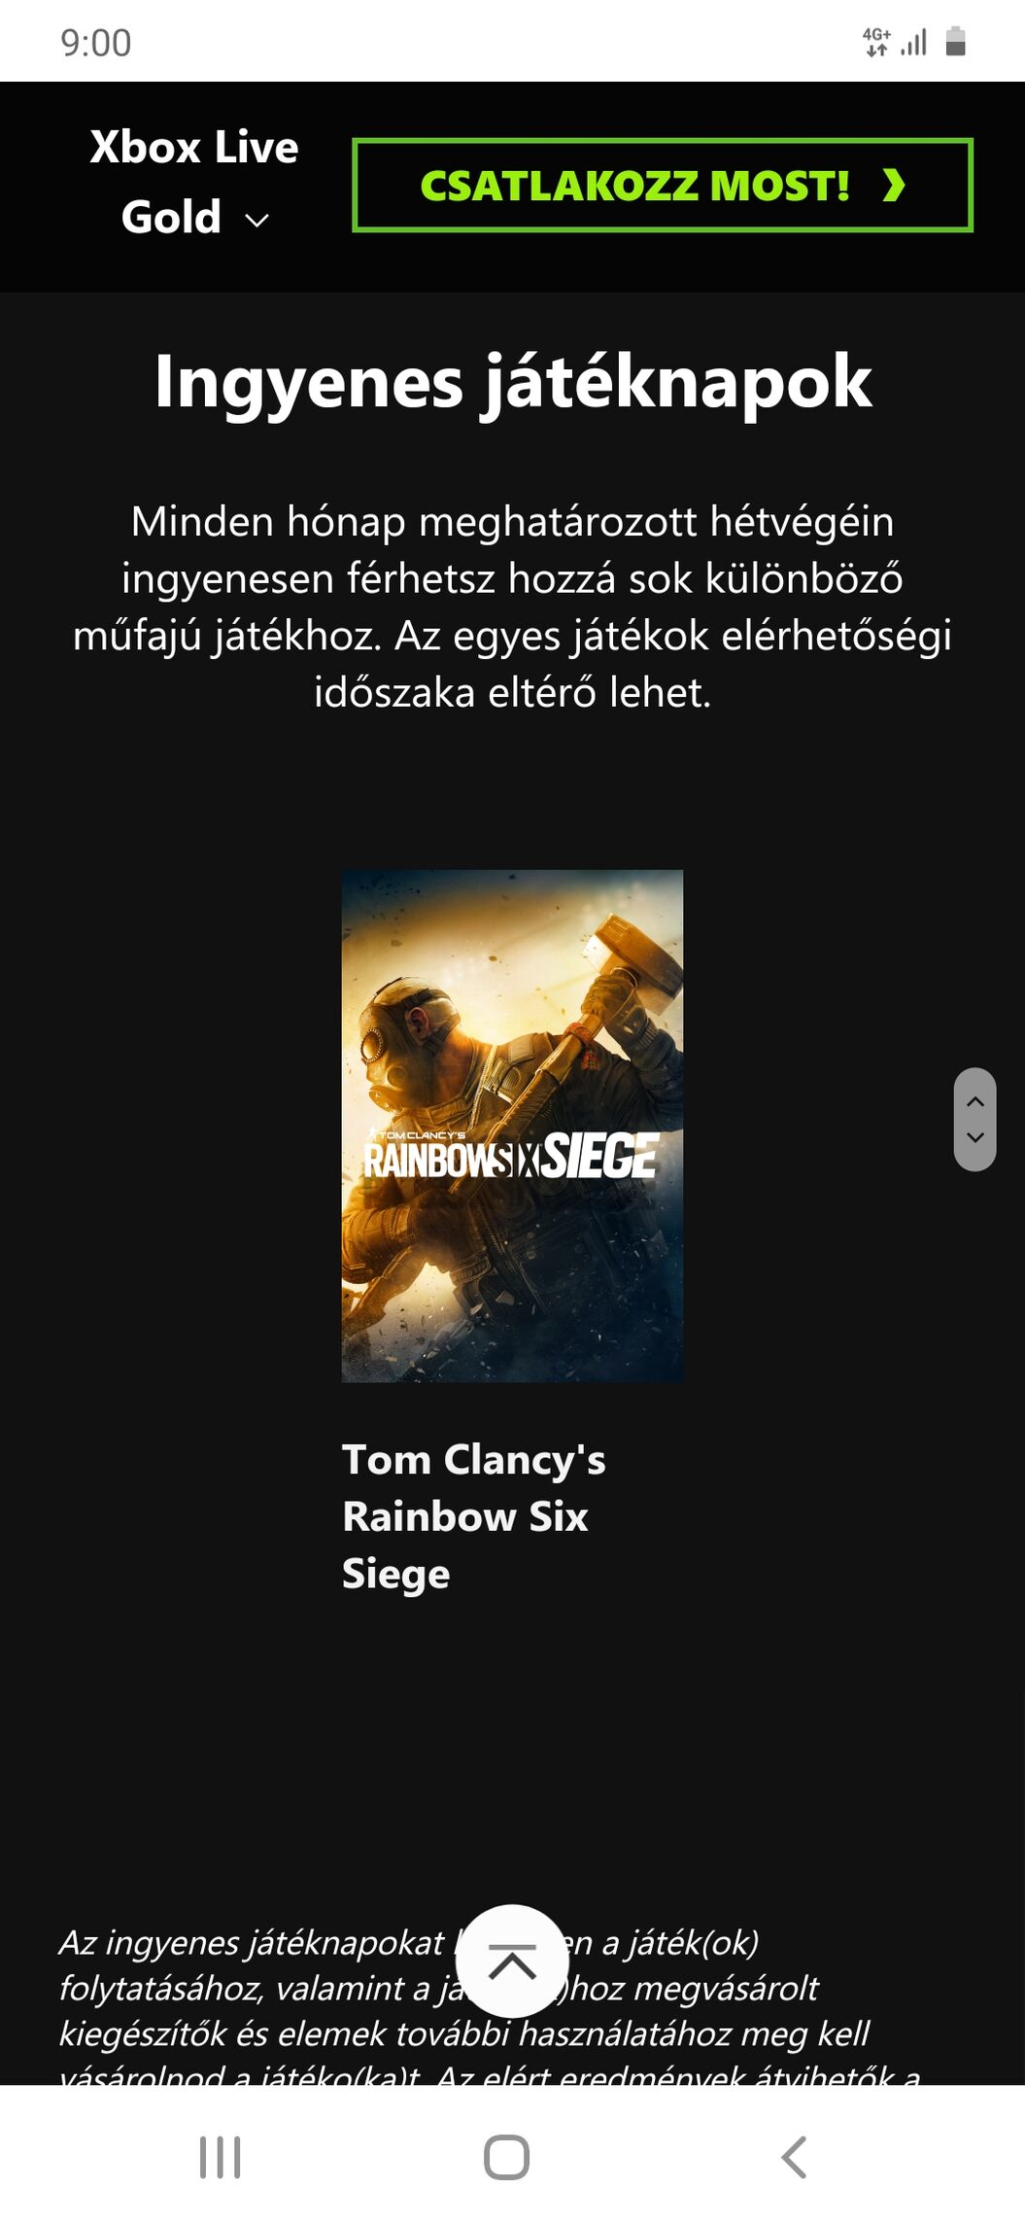Image resolution: width=1025 pixels, height=2222 pixels.
Task: Tap the Android back navigation arrow
Action: pos(794,2157)
